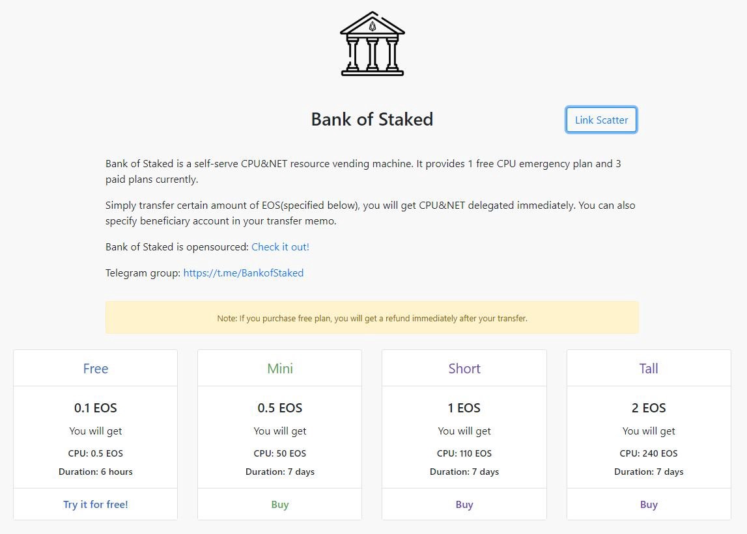The image size is (747, 534).
Task: Click the CPU: 240 EOS detail text
Action: pyautogui.click(x=648, y=453)
